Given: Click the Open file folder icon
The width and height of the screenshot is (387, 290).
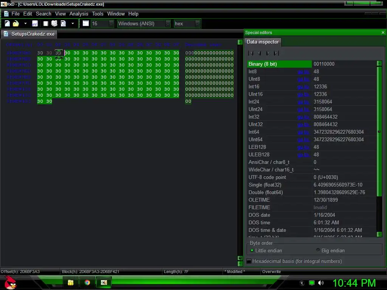Looking at the screenshot, I should [16, 23].
